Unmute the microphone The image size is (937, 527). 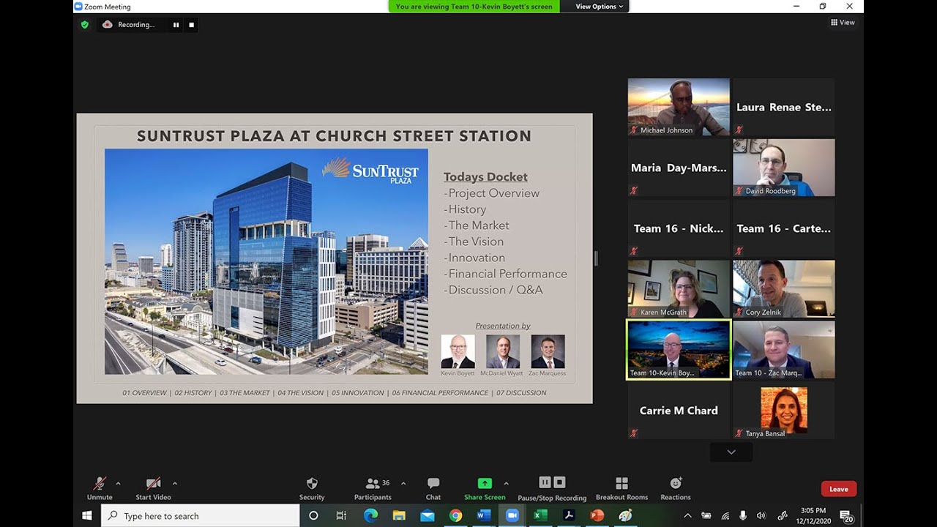point(100,489)
